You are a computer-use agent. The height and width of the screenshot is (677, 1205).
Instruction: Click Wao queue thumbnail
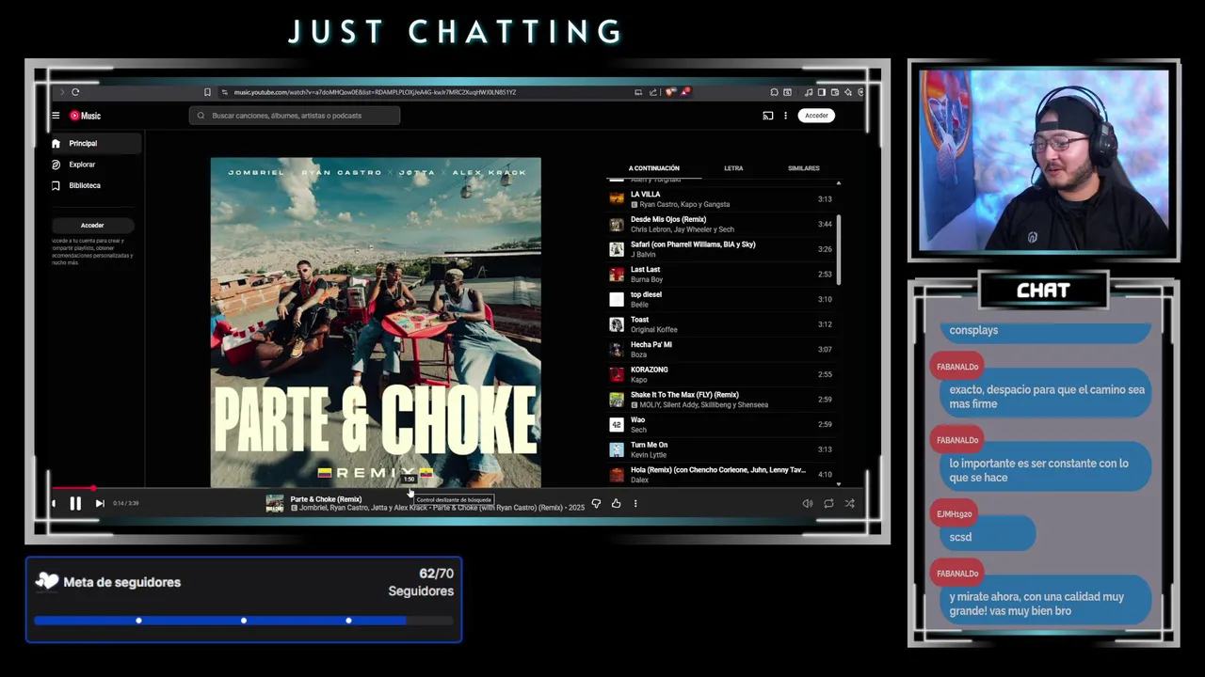(617, 424)
